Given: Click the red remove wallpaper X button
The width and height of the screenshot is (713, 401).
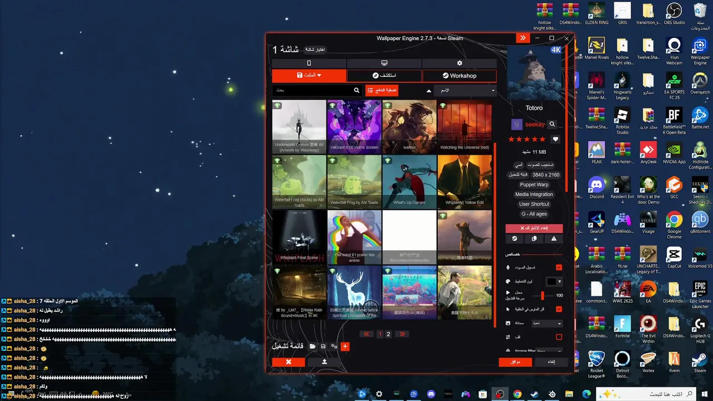Looking at the screenshot, I should (289, 361).
